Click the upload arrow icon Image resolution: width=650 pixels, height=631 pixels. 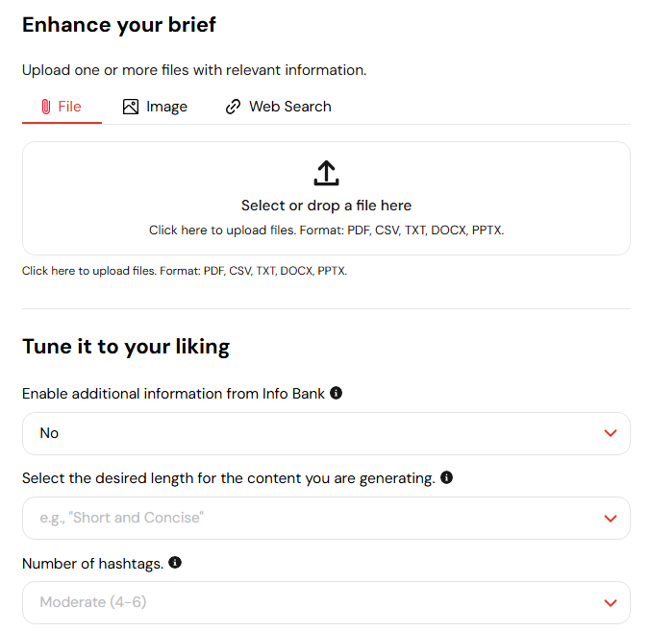326,173
